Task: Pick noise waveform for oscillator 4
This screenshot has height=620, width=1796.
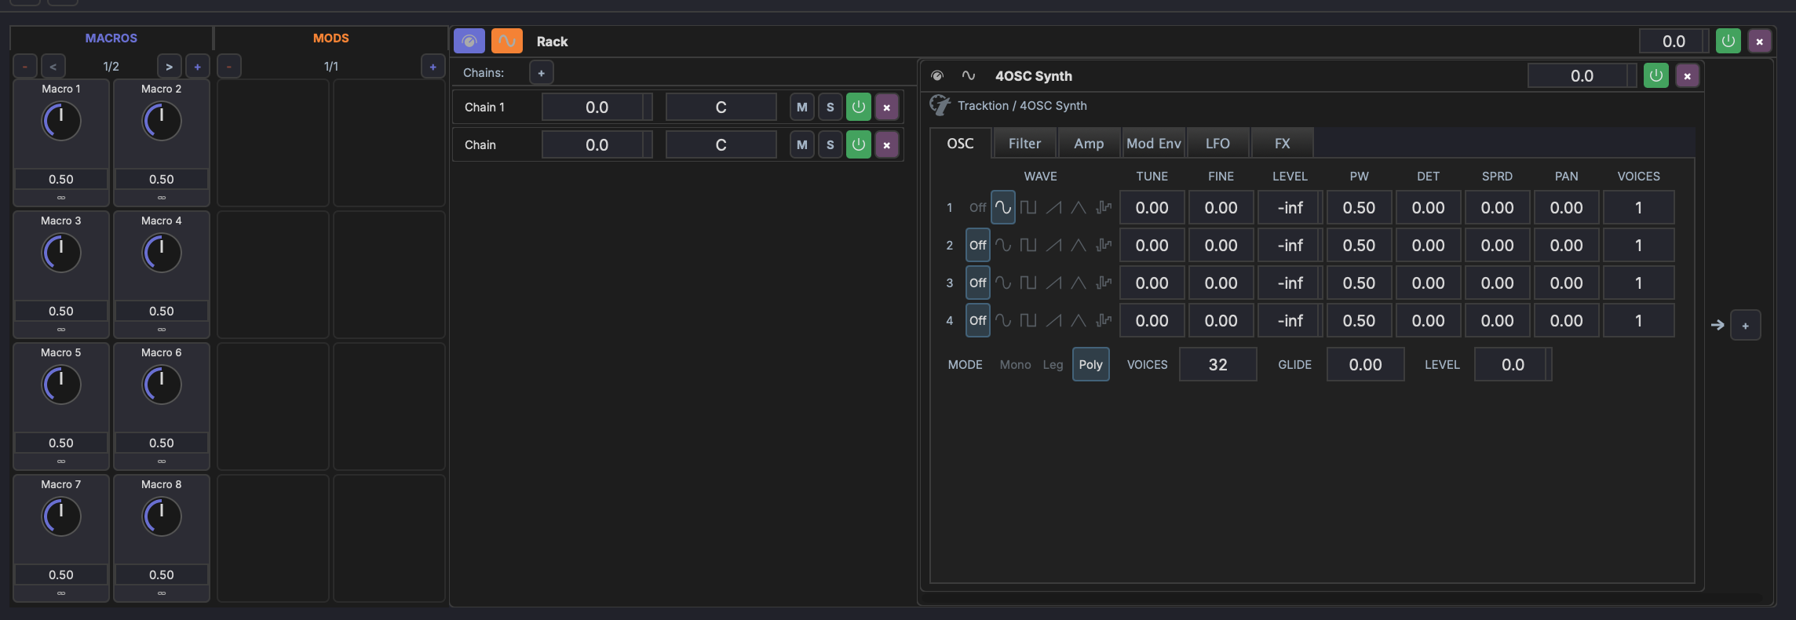Action: (x=1104, y=321)
